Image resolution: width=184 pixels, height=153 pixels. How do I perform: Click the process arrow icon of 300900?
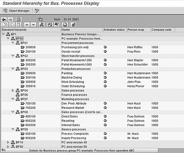[23, 82]
